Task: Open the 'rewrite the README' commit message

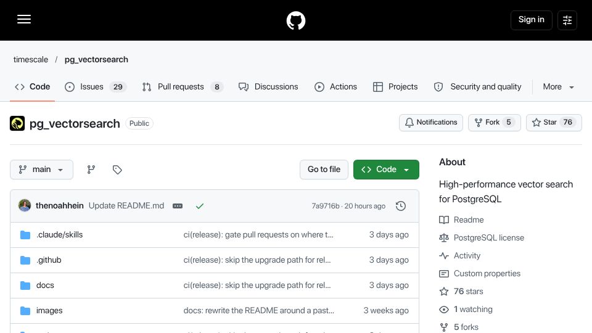Action: pos(259,311)
